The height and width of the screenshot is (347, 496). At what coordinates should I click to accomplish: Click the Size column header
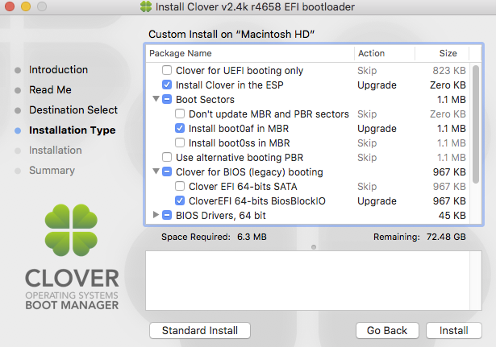click(442, 53)
